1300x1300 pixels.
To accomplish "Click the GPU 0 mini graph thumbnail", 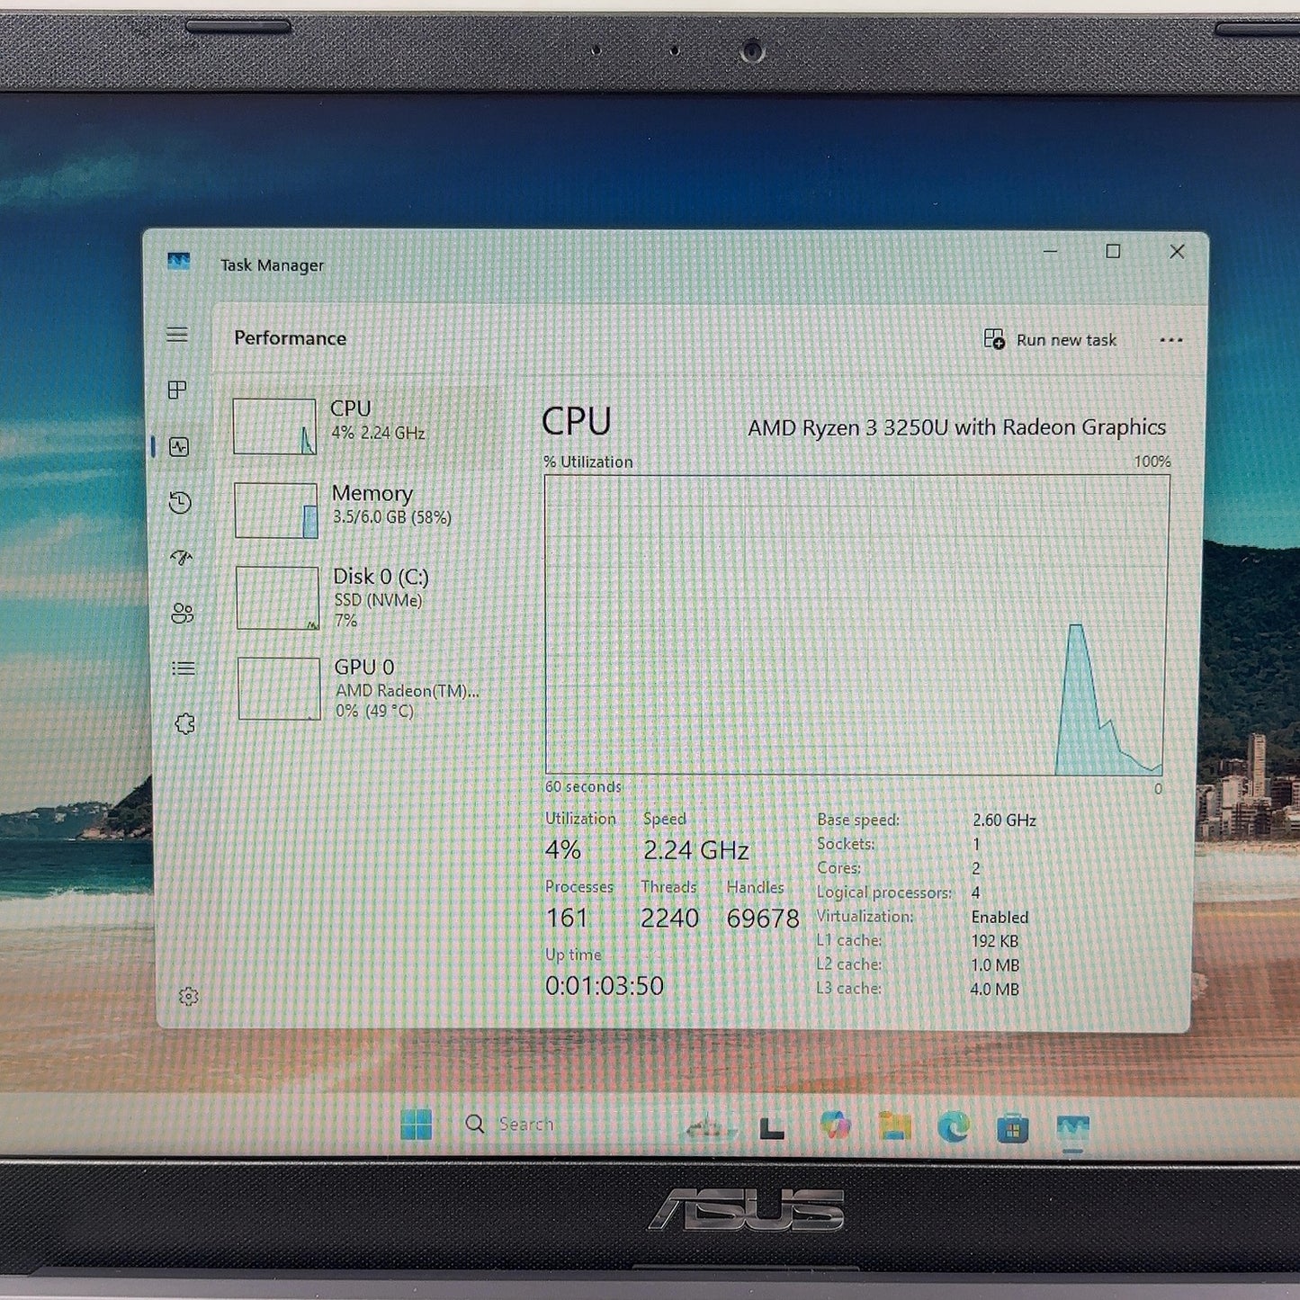I will point(280,689).
